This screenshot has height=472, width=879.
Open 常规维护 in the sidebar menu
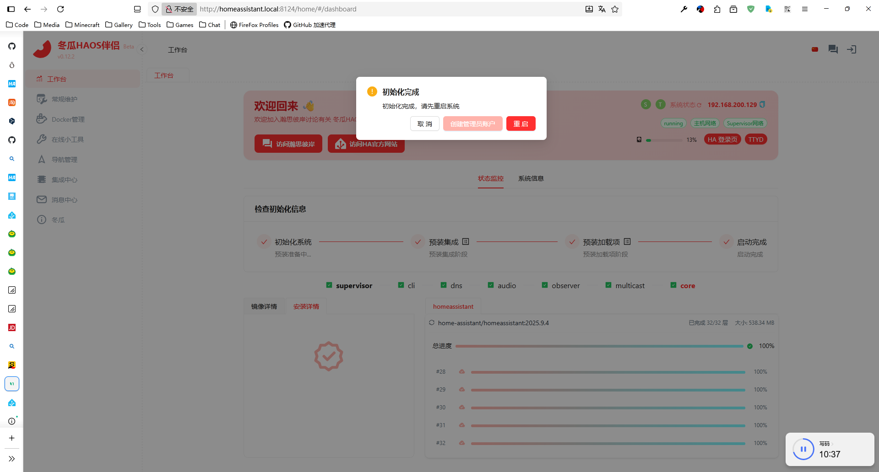coord(82,99)
